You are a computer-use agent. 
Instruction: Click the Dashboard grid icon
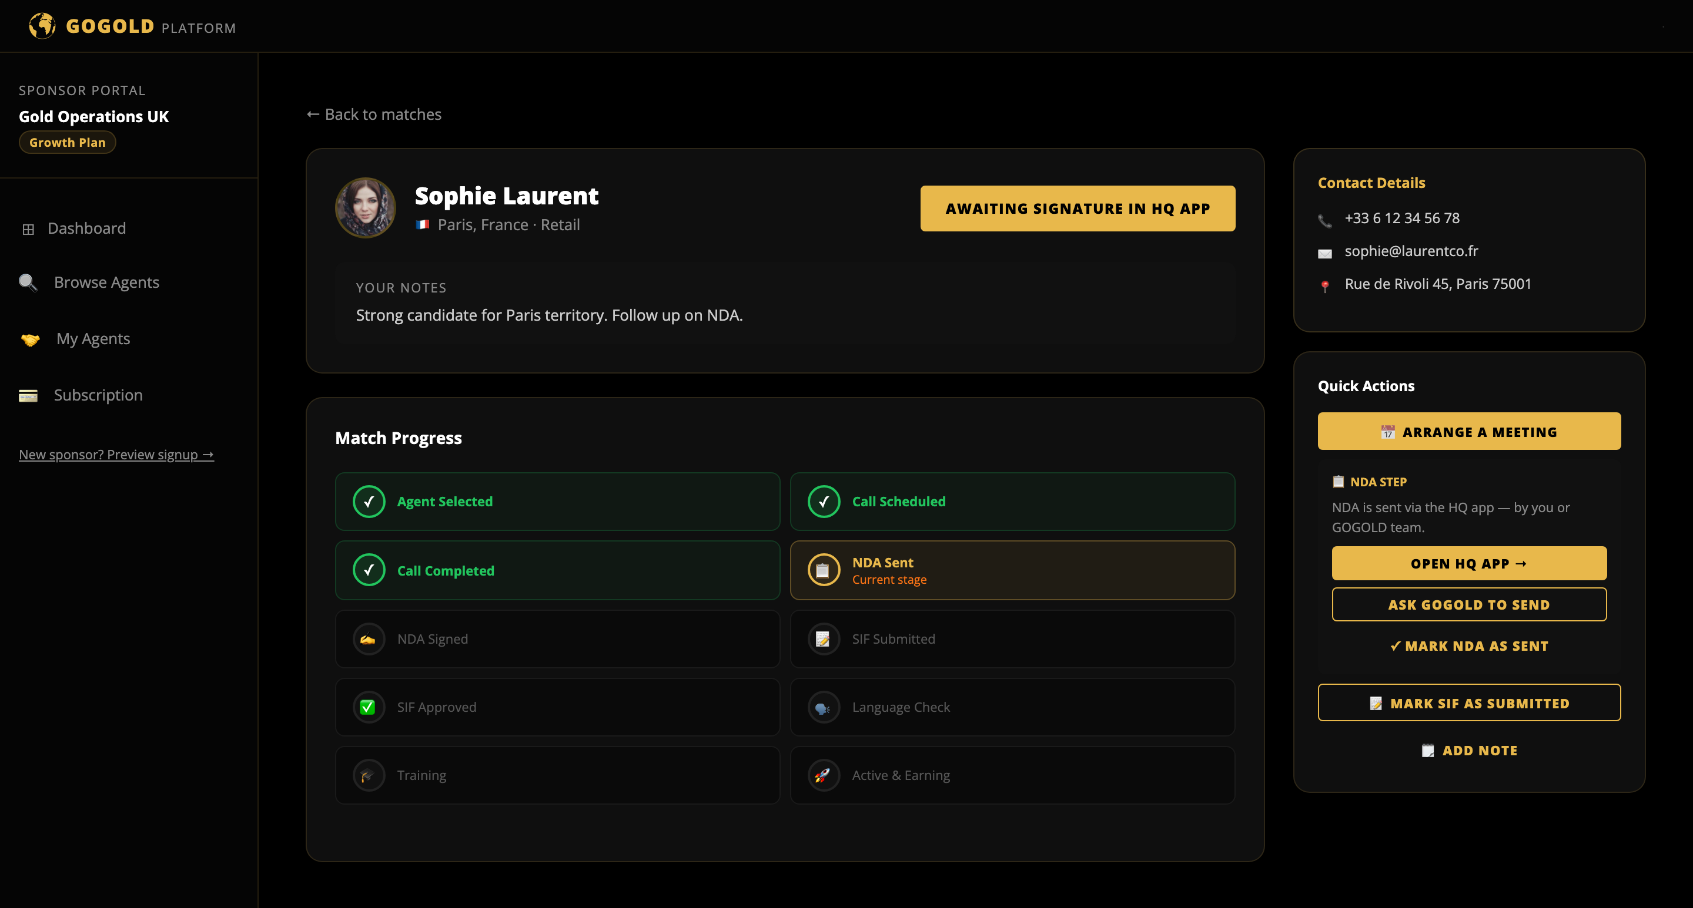pos(28,229)
